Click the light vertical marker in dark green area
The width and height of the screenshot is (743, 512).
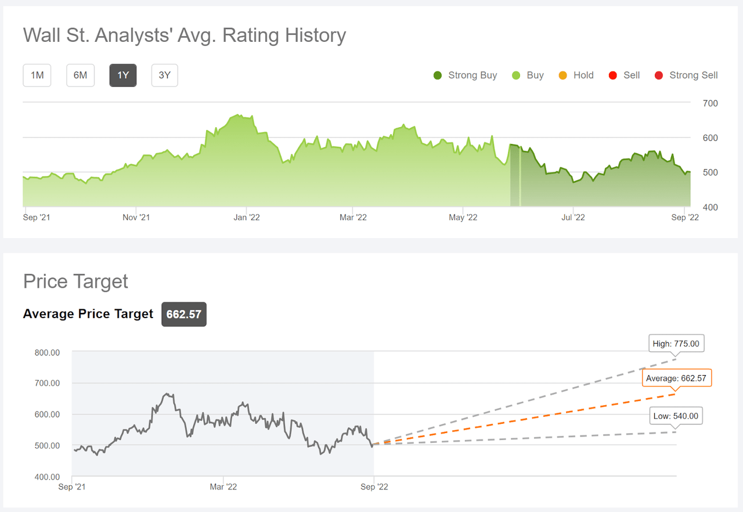click(520, 176)
